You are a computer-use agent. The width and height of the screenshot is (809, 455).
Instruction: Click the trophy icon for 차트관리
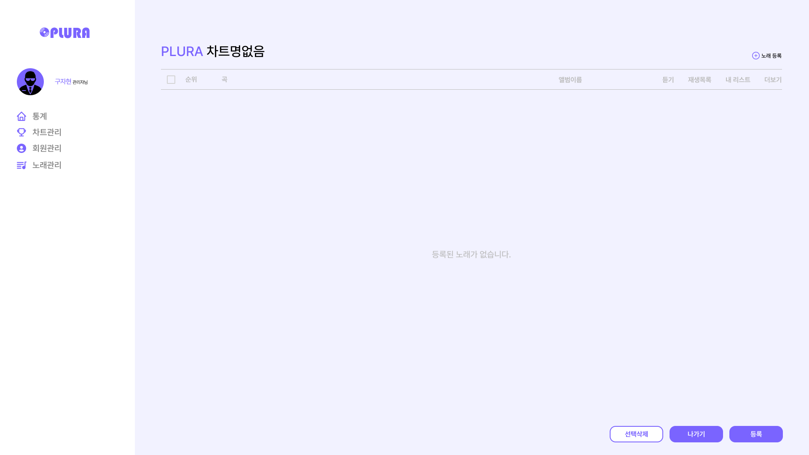(21, 132)
